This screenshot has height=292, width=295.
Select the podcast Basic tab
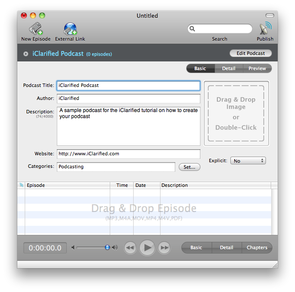200,68
